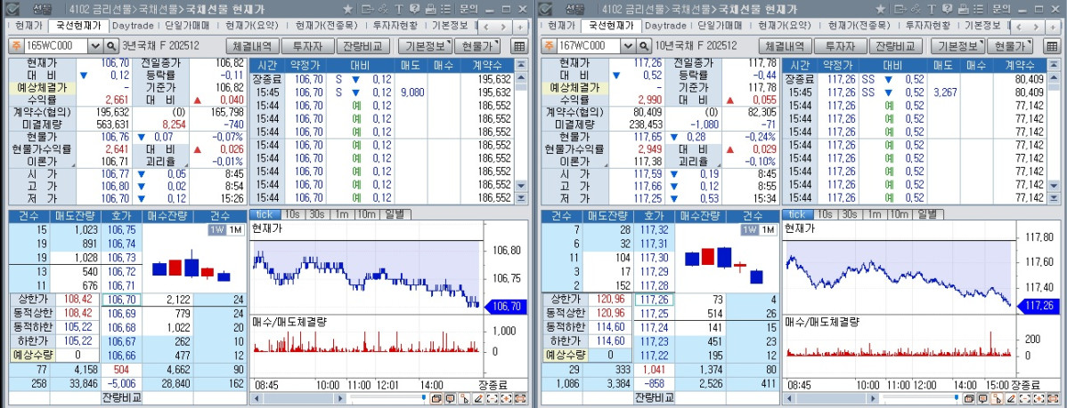Open the 165WC000 code dropdown

click(95, 46)
